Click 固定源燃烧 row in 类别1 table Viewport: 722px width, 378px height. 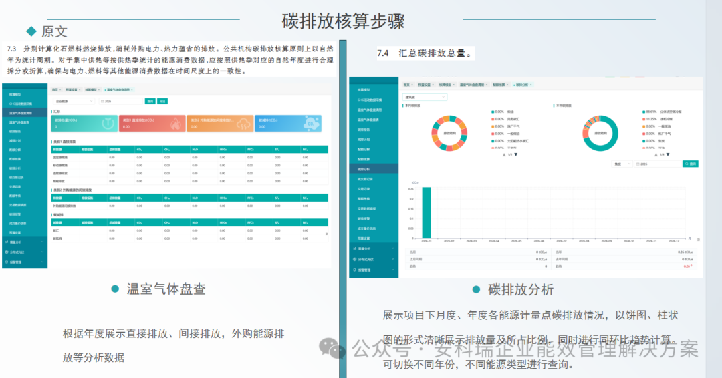189,157
